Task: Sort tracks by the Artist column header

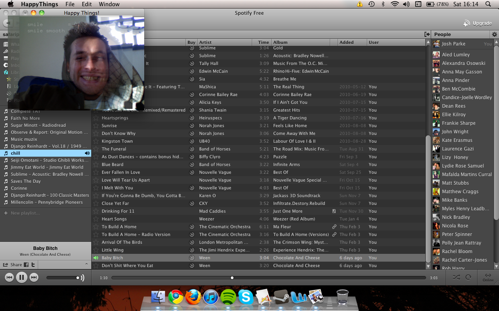Action: pyautogui.click(x=205, y=42)
